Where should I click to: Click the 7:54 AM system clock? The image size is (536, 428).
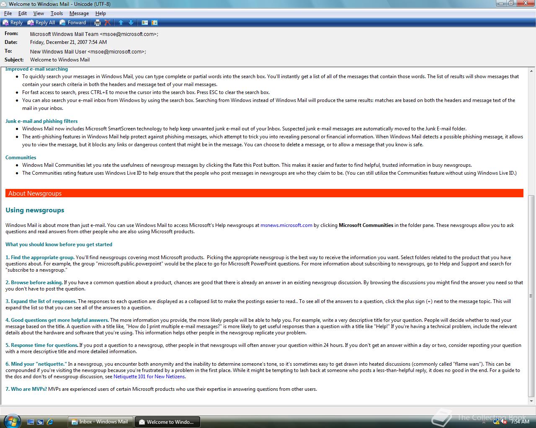[520, 422]
